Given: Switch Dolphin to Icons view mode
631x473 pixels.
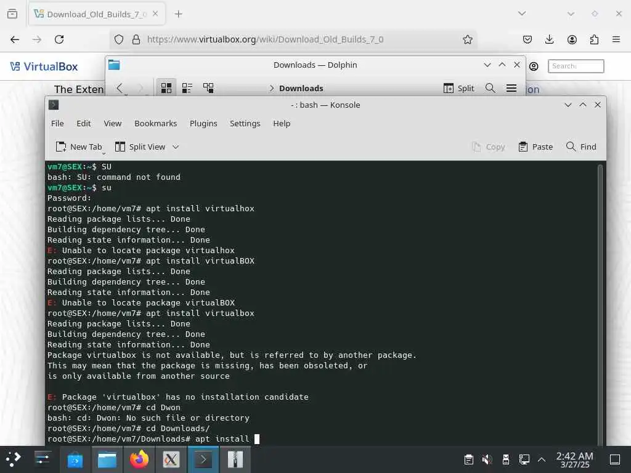Looking at the screenshot, I should (x=166, y=88).
